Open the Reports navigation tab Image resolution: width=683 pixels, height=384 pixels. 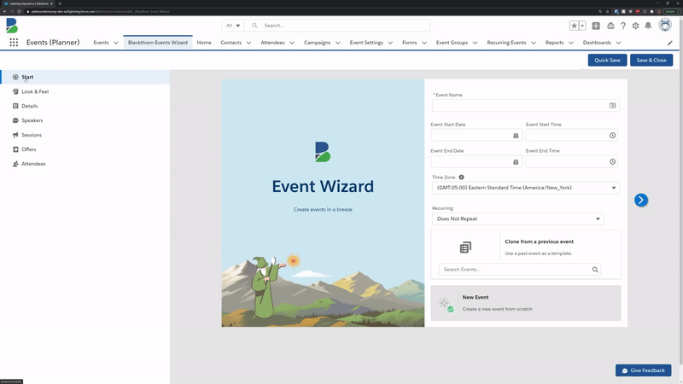coord(554,43)
